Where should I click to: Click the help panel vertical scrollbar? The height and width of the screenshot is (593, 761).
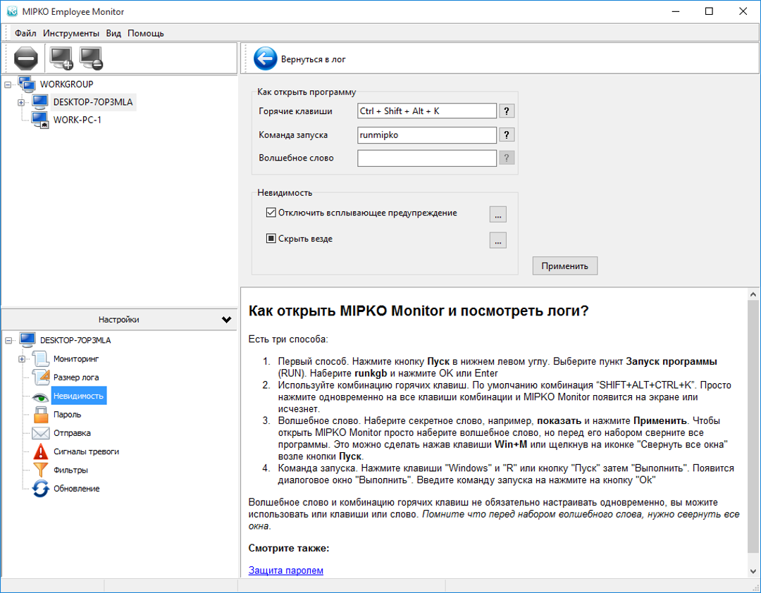[x=753, y=423]
